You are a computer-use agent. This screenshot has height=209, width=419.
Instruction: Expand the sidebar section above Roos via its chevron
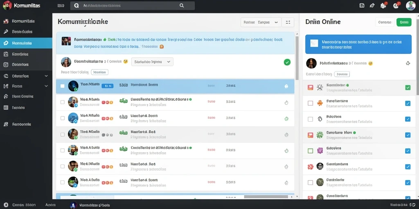click(x=46, y=76)
